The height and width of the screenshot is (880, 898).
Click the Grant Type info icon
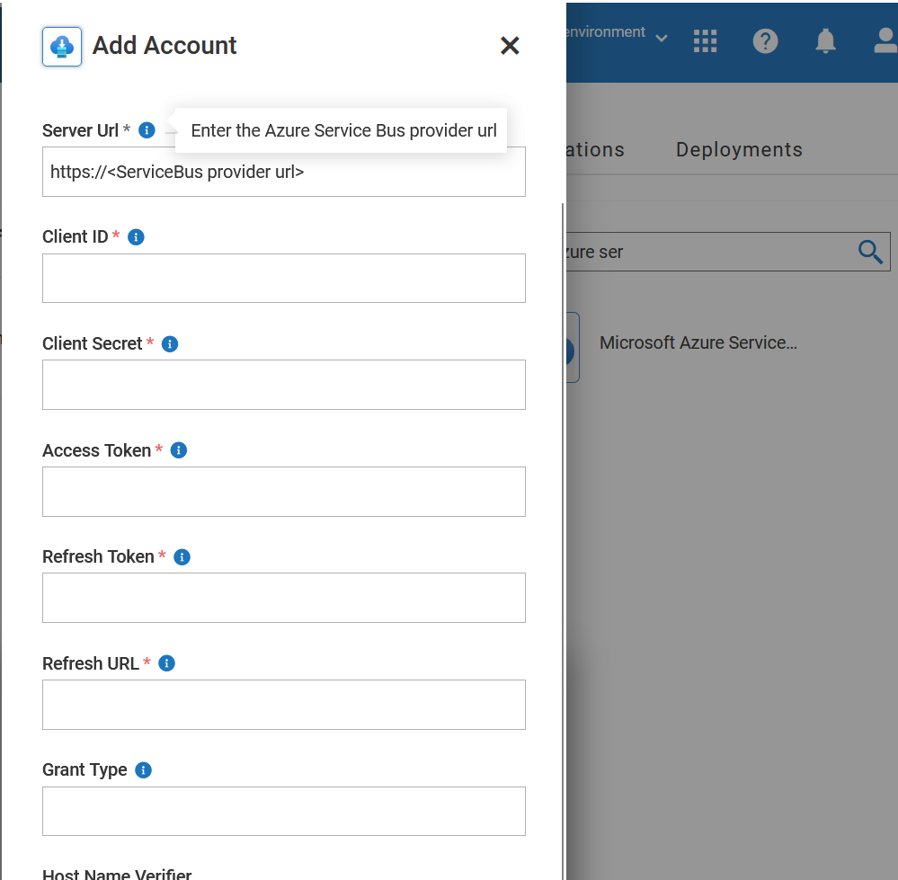pos(142,769)
